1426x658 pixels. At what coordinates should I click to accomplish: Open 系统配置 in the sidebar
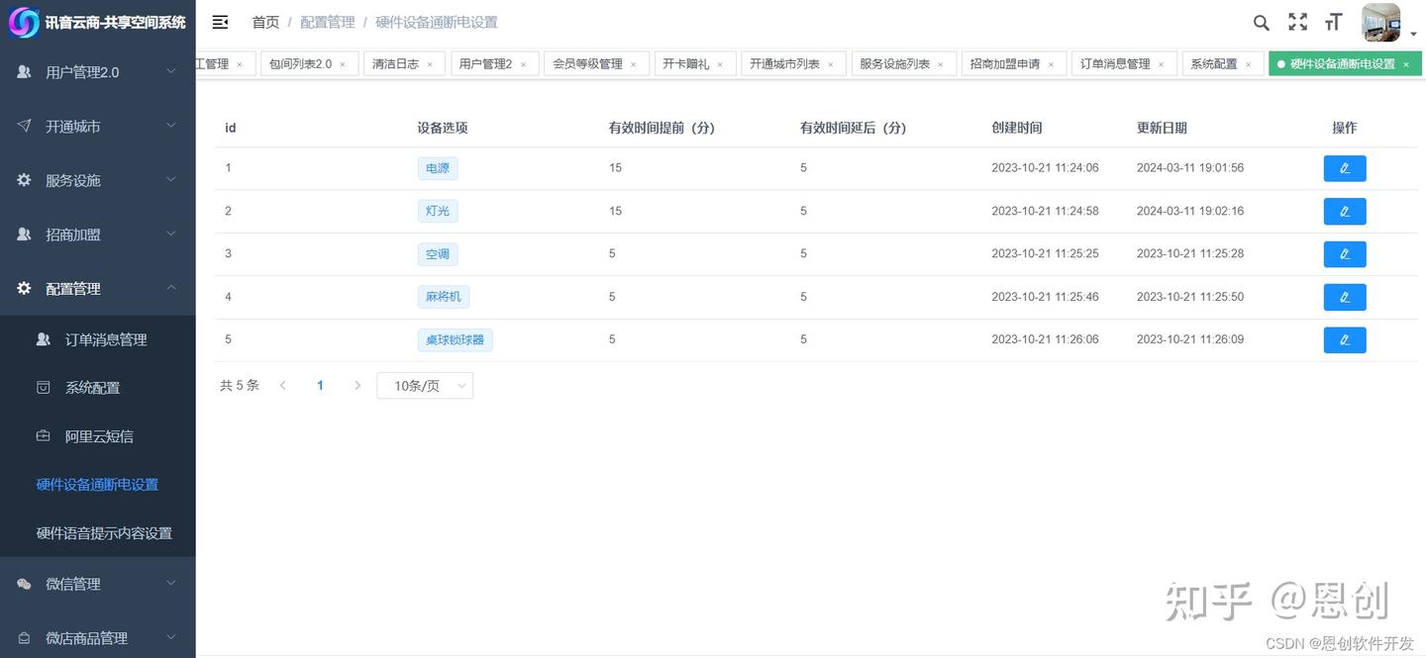point(98,388)
